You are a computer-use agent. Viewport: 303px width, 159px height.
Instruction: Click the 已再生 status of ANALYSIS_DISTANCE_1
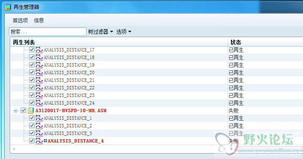coord(236,118)
